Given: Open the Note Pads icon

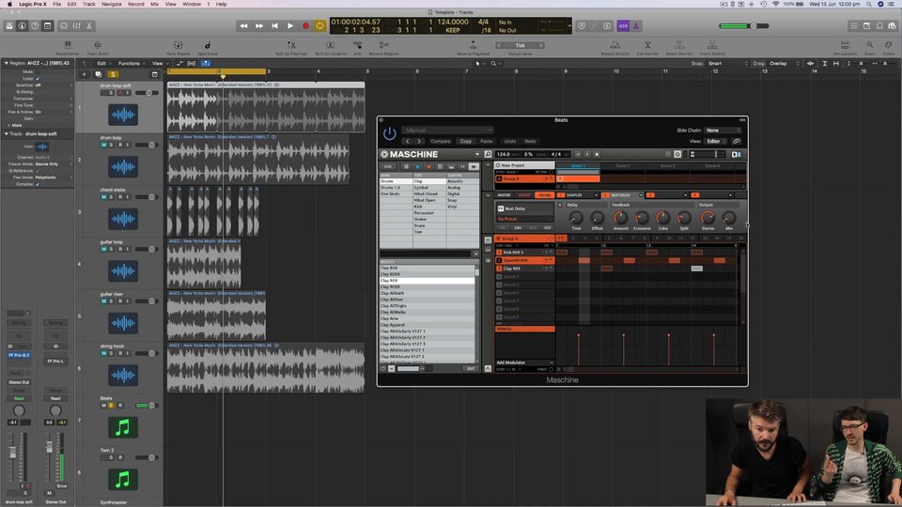Looking at the screenshot, I should click(867, 26).
